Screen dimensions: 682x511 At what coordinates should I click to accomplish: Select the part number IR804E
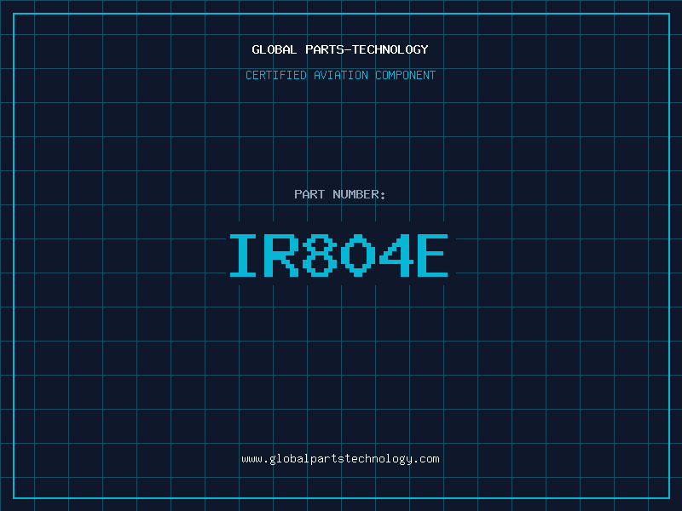point(338,255)
